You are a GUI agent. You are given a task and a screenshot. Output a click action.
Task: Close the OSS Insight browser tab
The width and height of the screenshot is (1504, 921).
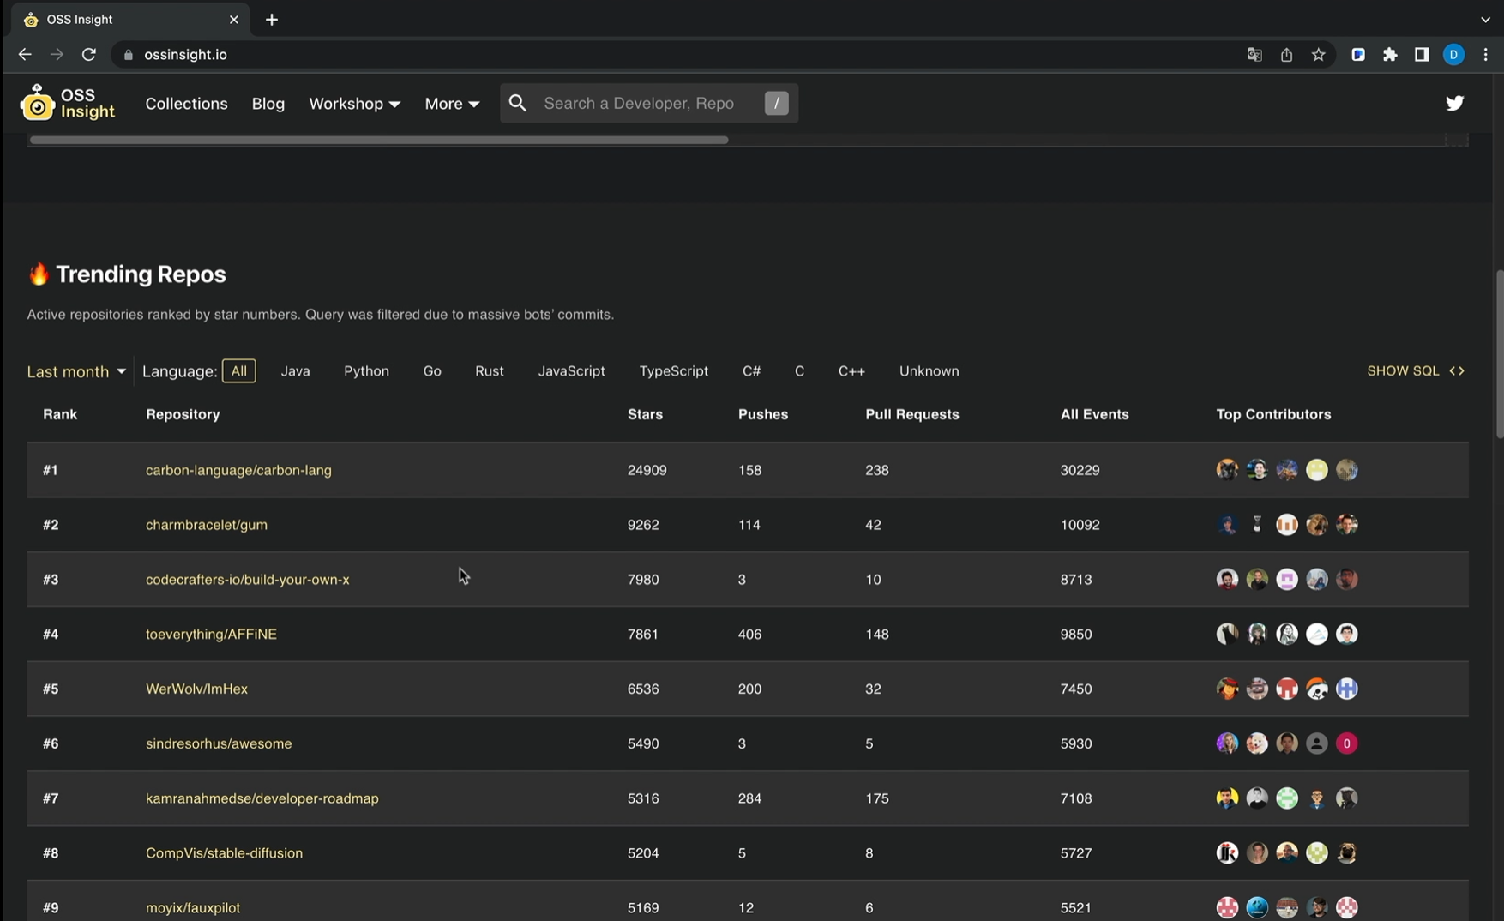(x=233, y=20)
